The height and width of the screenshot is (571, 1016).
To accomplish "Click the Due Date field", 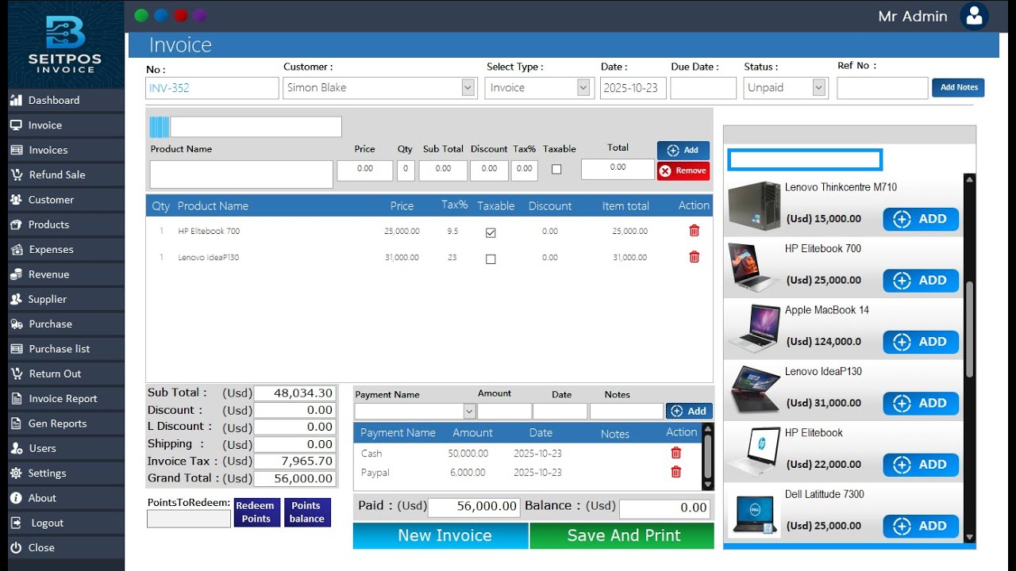I will pos(703,88).
